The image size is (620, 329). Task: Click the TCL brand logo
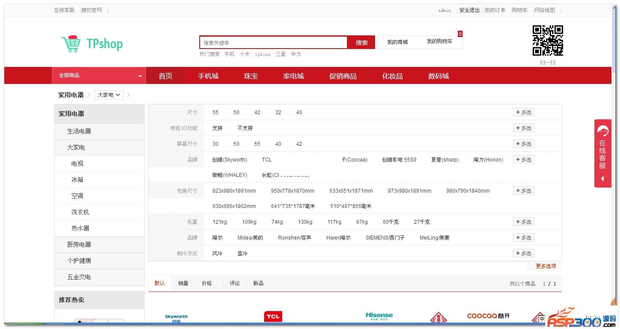273,317
